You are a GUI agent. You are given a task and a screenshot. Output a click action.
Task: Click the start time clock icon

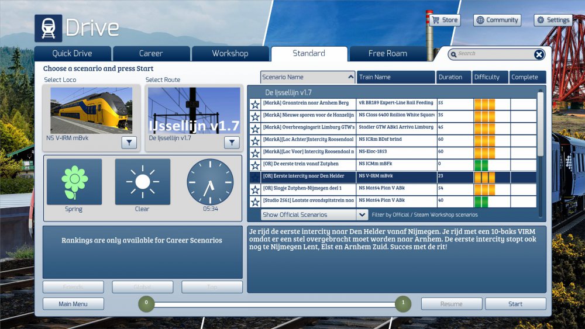click(x=210, y=182)
